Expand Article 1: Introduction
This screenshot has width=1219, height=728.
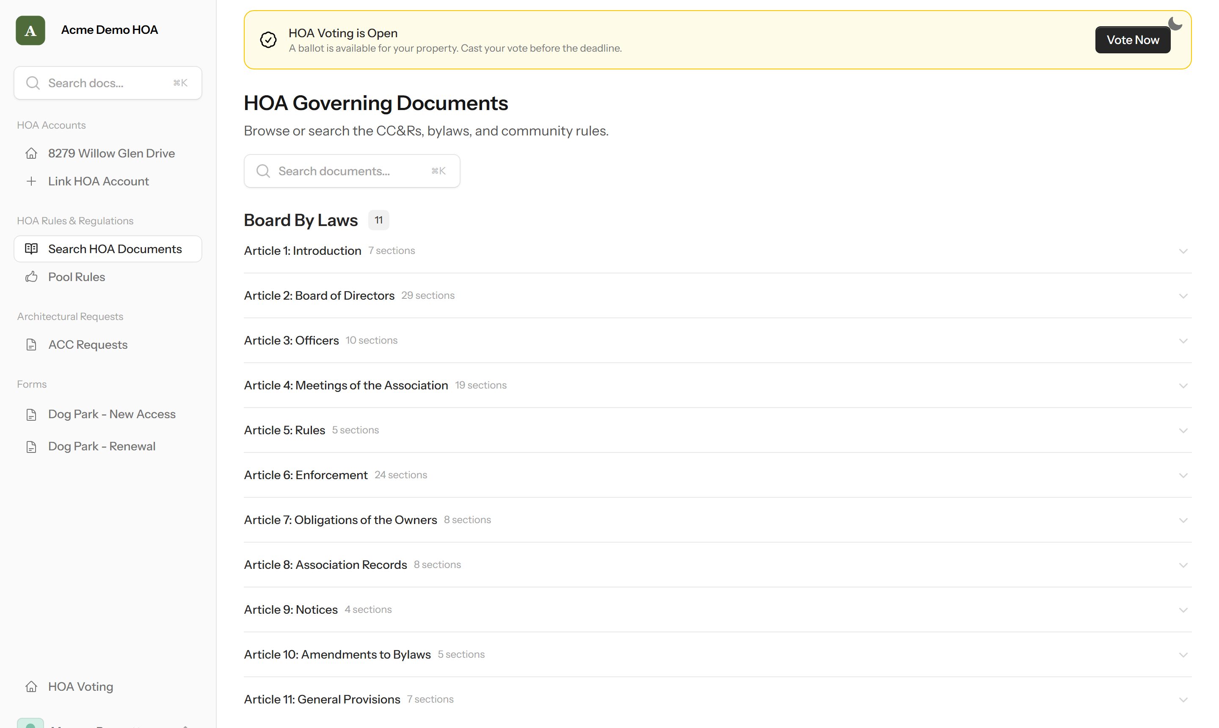click(718, 251)
